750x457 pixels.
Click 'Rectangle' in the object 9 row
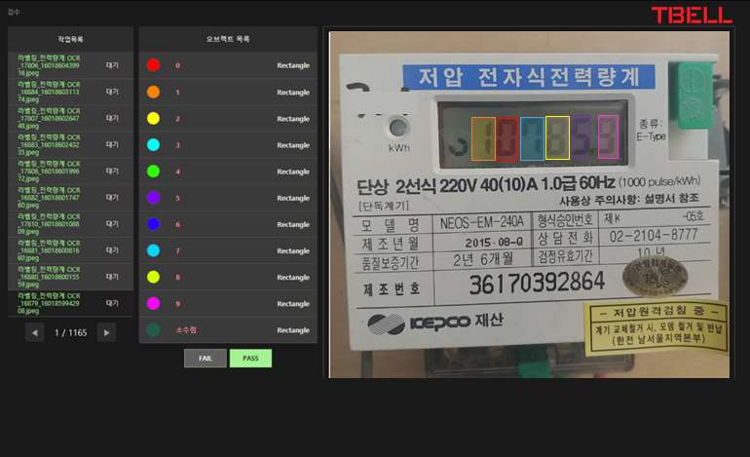(293, 304)
